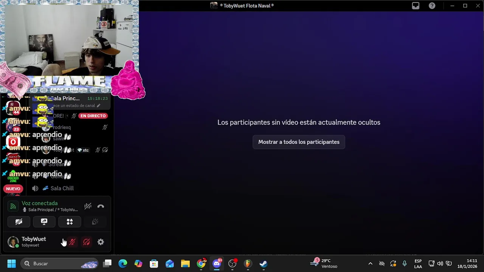This screenshot has height=272, width=484.
Task: Switch to Google Chrome on taskbar
Action: click(201, 264)
